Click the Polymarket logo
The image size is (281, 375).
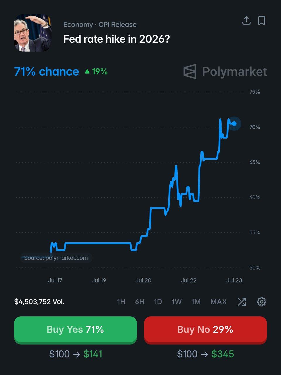point(225,71)
